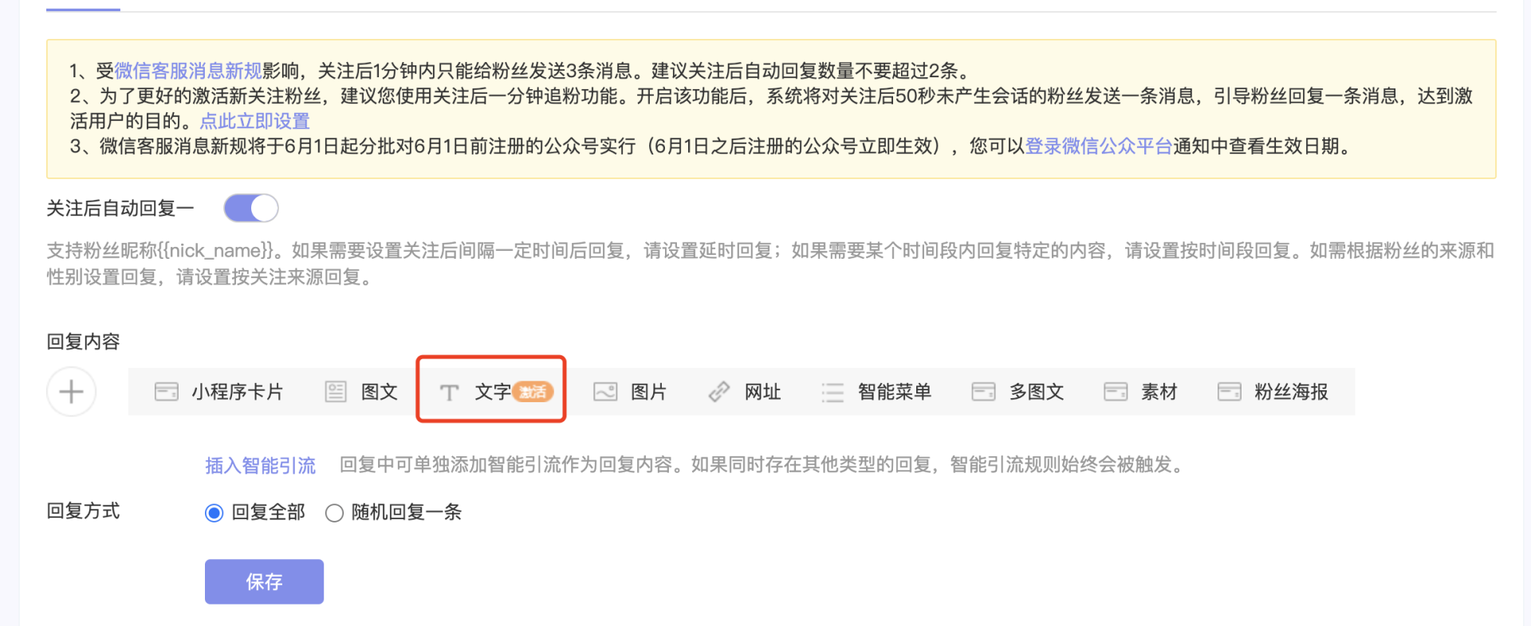Click the orange 激活 badge next to 文字

click(x=533, y=392)
